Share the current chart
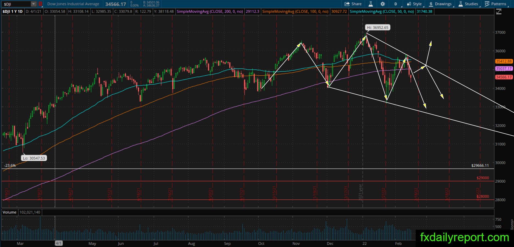The width and height of the screenshot is (514, 247). point(353,4)
